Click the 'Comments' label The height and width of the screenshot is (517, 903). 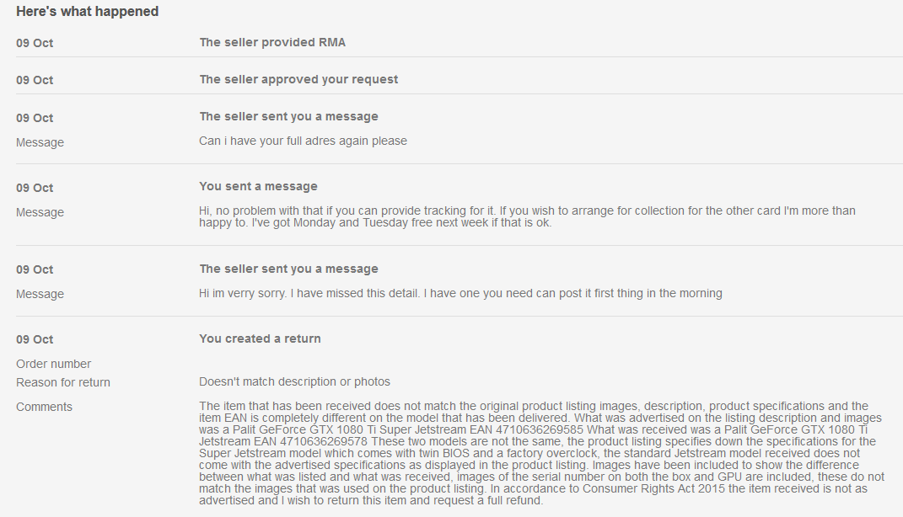(45, 408)
